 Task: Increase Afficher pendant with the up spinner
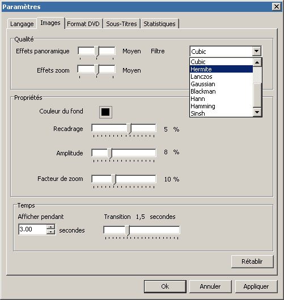50,227
